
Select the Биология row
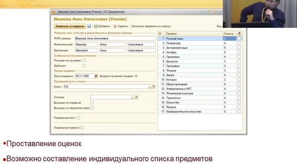[x=200, y=61]
